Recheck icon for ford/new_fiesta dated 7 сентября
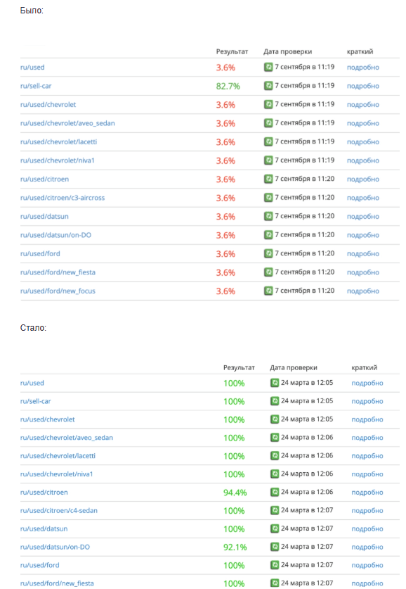Screen dimensions: 406x589 pyautogui.click(x=268, y=272)
